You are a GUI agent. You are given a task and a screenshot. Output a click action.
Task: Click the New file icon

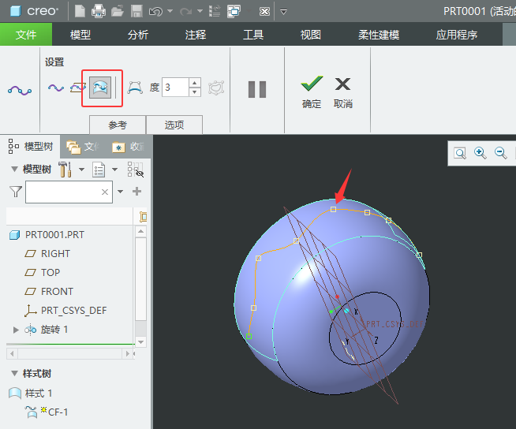pyautogui.click(x=80, y=11)
